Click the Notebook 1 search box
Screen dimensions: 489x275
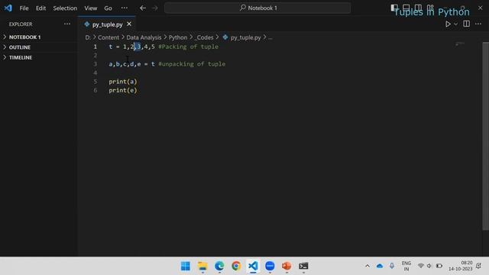[x=257, y=8]
